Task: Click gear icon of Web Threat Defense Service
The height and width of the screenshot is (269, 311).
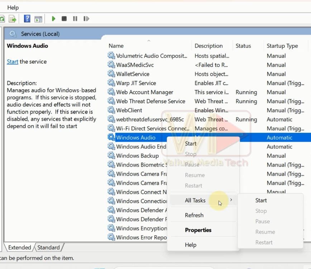Action: tap(111, 101)
